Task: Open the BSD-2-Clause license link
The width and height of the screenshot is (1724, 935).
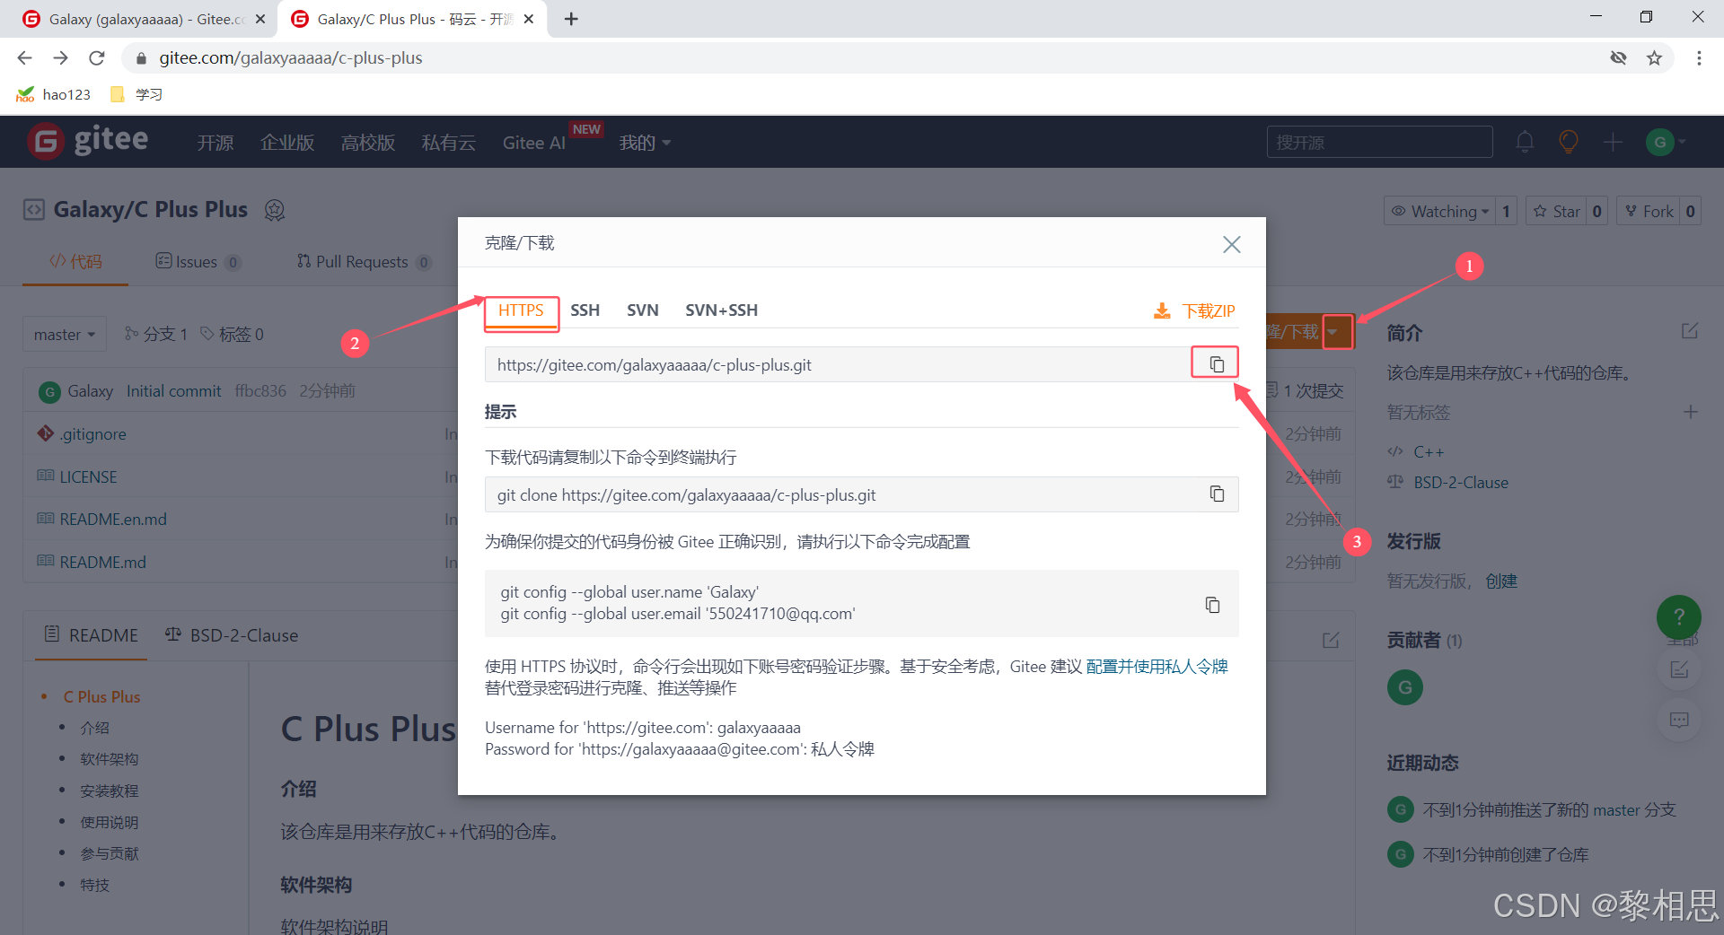Action: (x=1461, y=483)
